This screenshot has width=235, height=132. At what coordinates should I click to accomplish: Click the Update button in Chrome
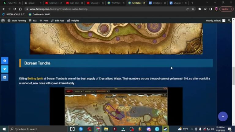[x=226, y=9]
